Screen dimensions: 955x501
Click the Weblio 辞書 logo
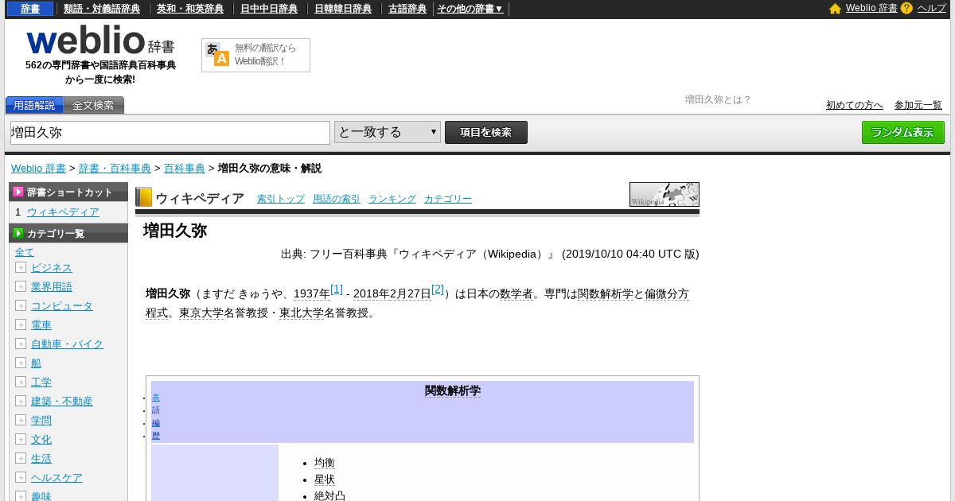click(100, 41)
